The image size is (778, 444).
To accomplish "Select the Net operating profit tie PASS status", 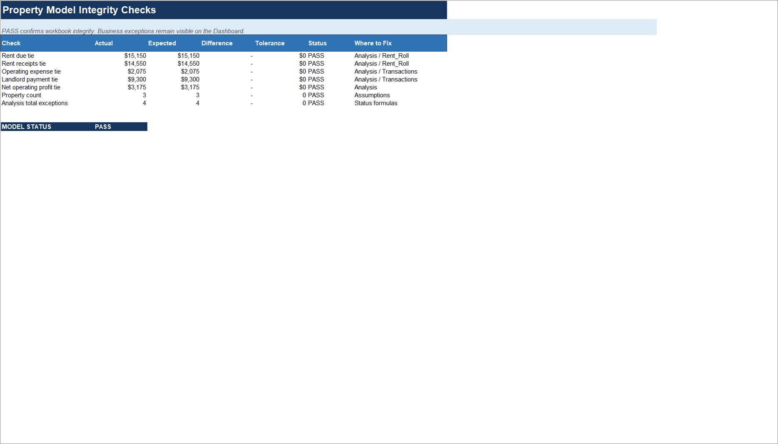I will click(x=316, y=87).
